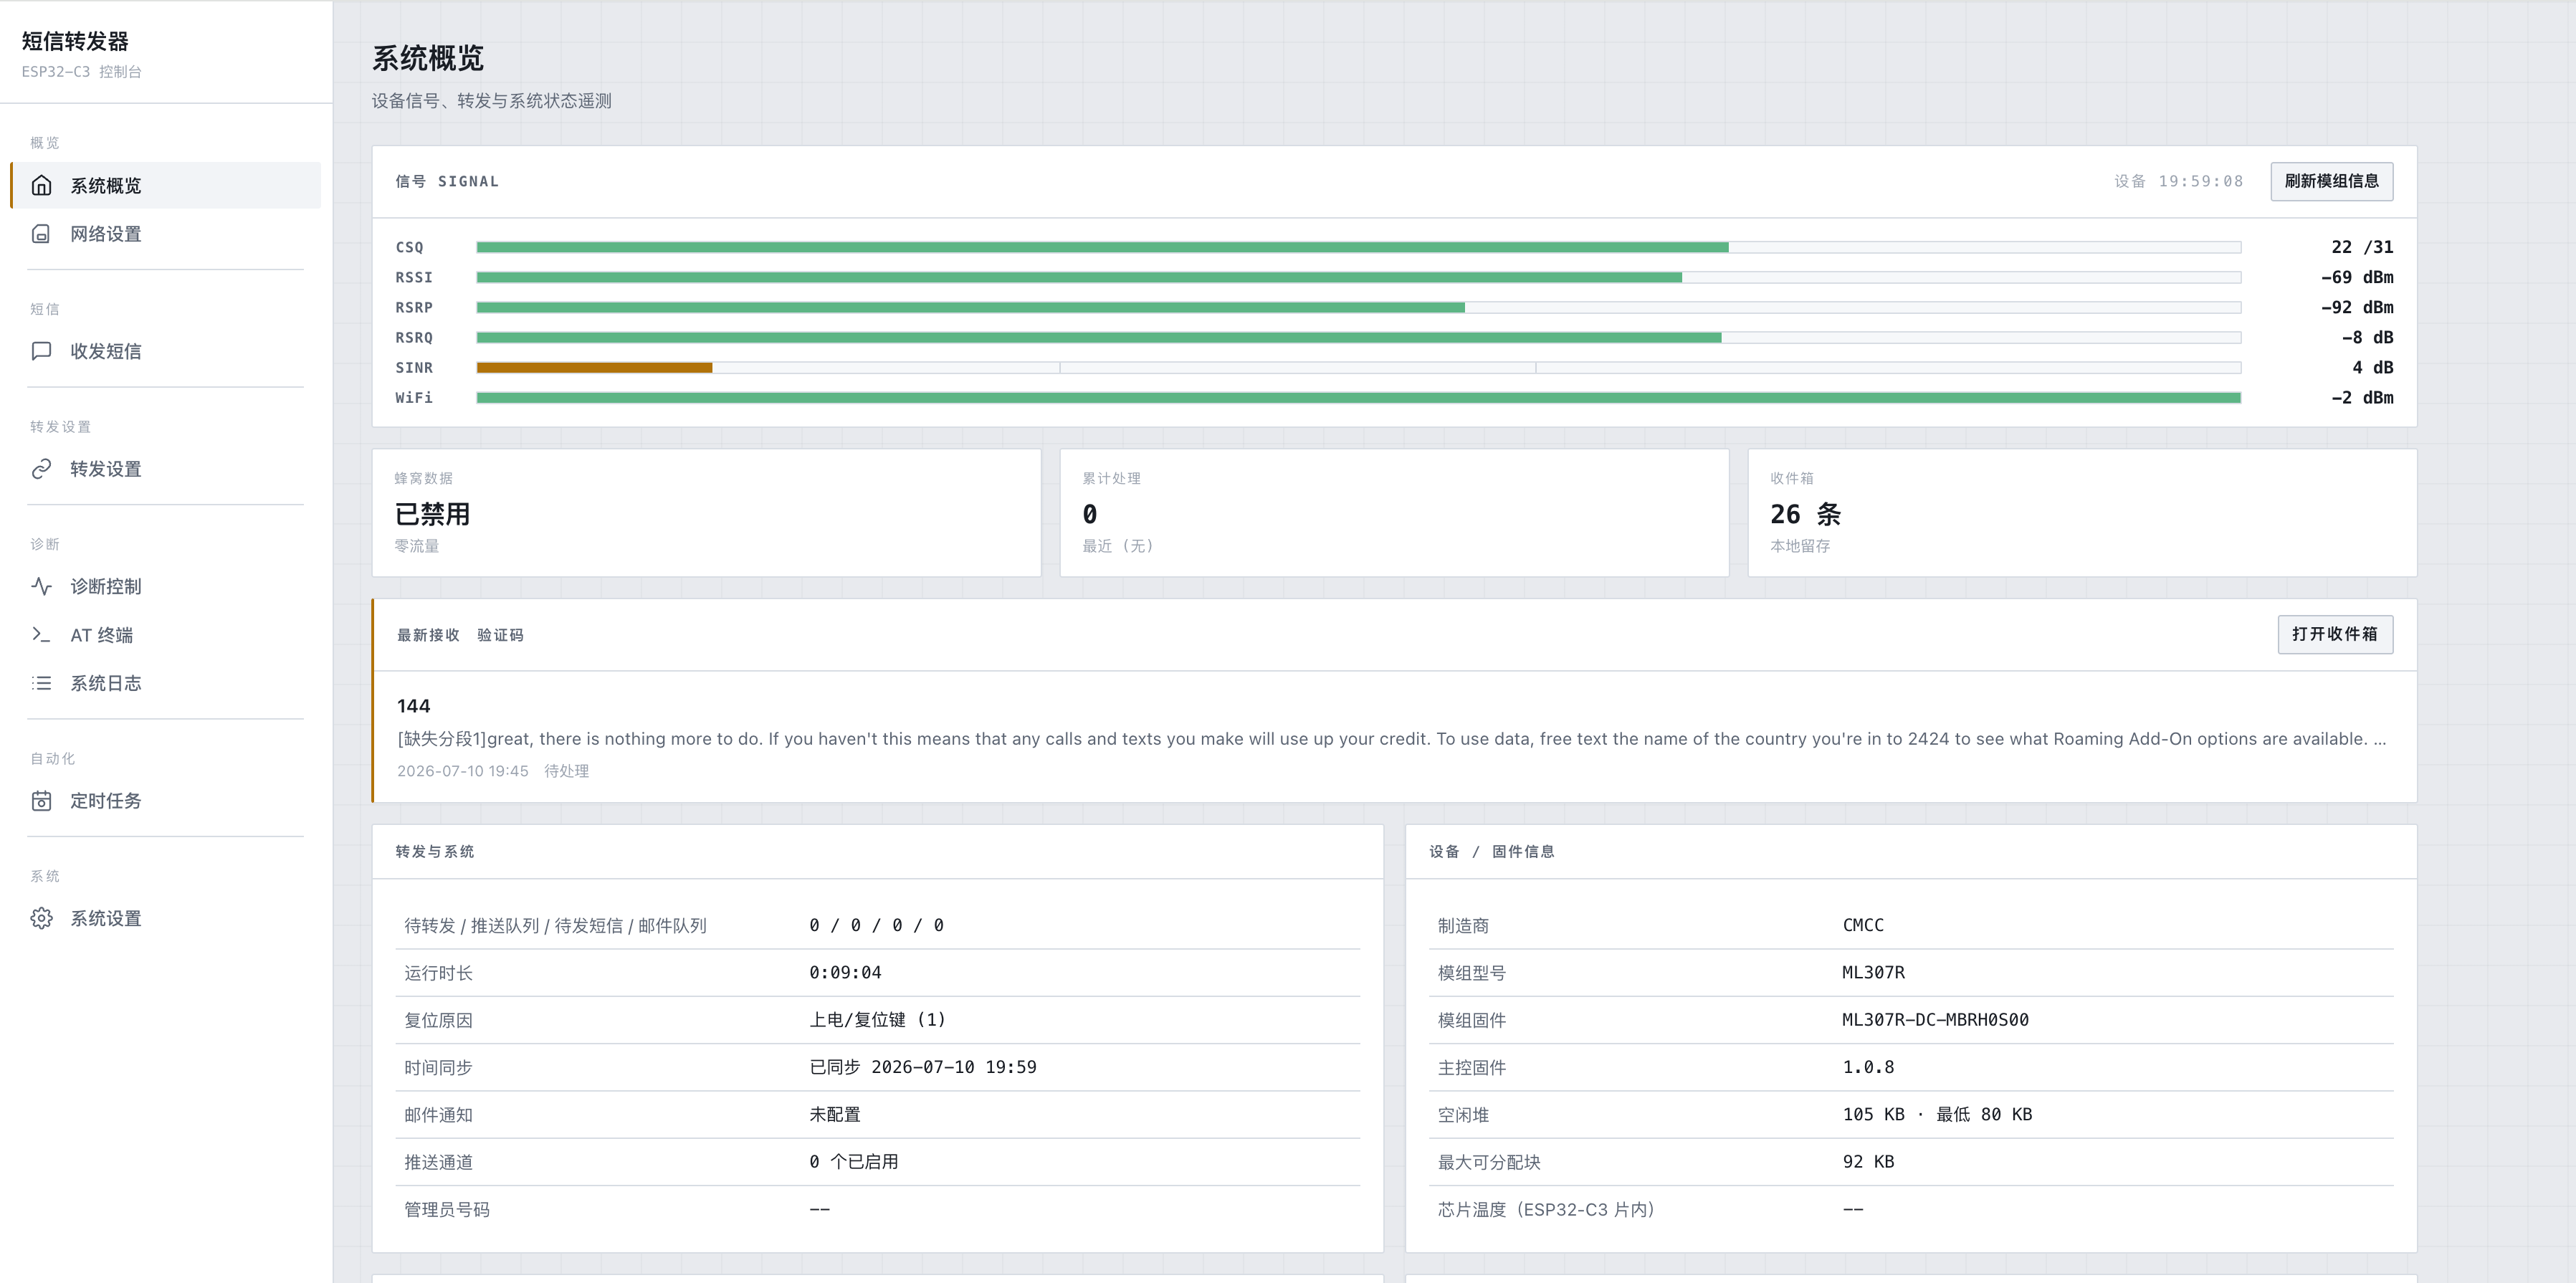
Task: Click the list icon for 系统日志
Action: pyautogui.click(x=41, y=683)
